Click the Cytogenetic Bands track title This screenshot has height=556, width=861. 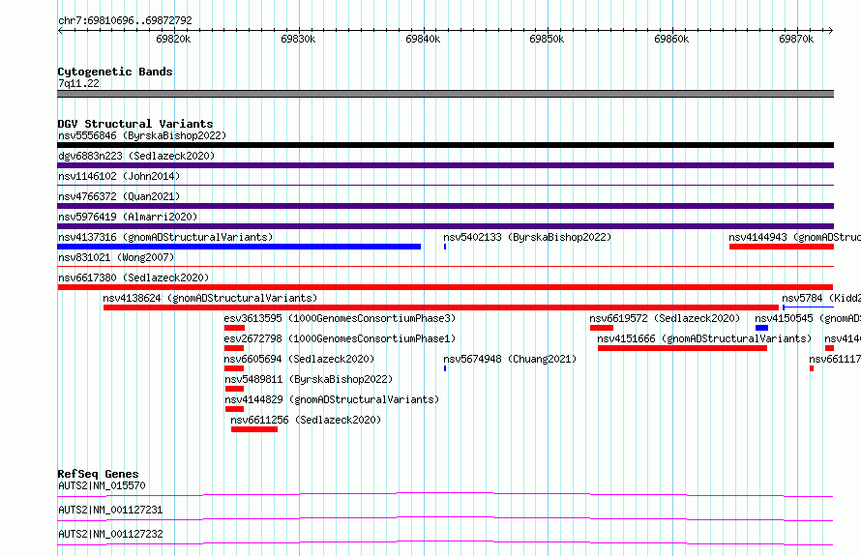pyautogui.click(x=115, y=72)
